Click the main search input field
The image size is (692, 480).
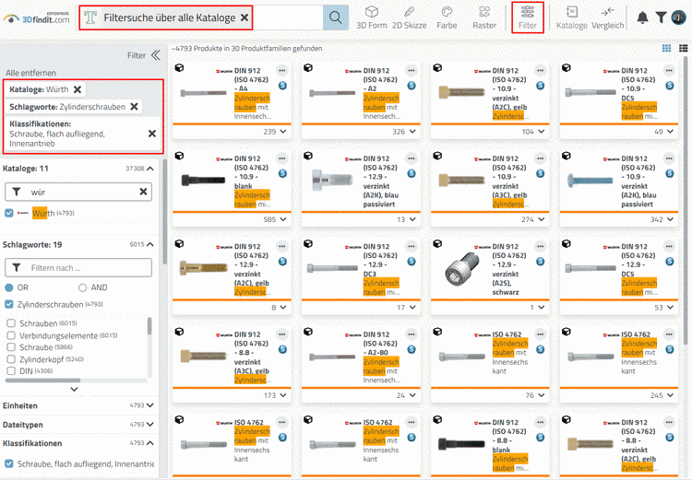pyautogui.click(x=287, y=18)
